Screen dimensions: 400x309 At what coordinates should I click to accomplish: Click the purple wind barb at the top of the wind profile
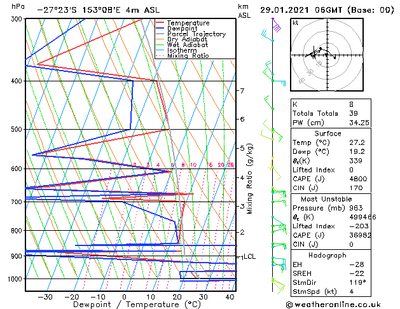pyautogui.click(x=276, y=25)
